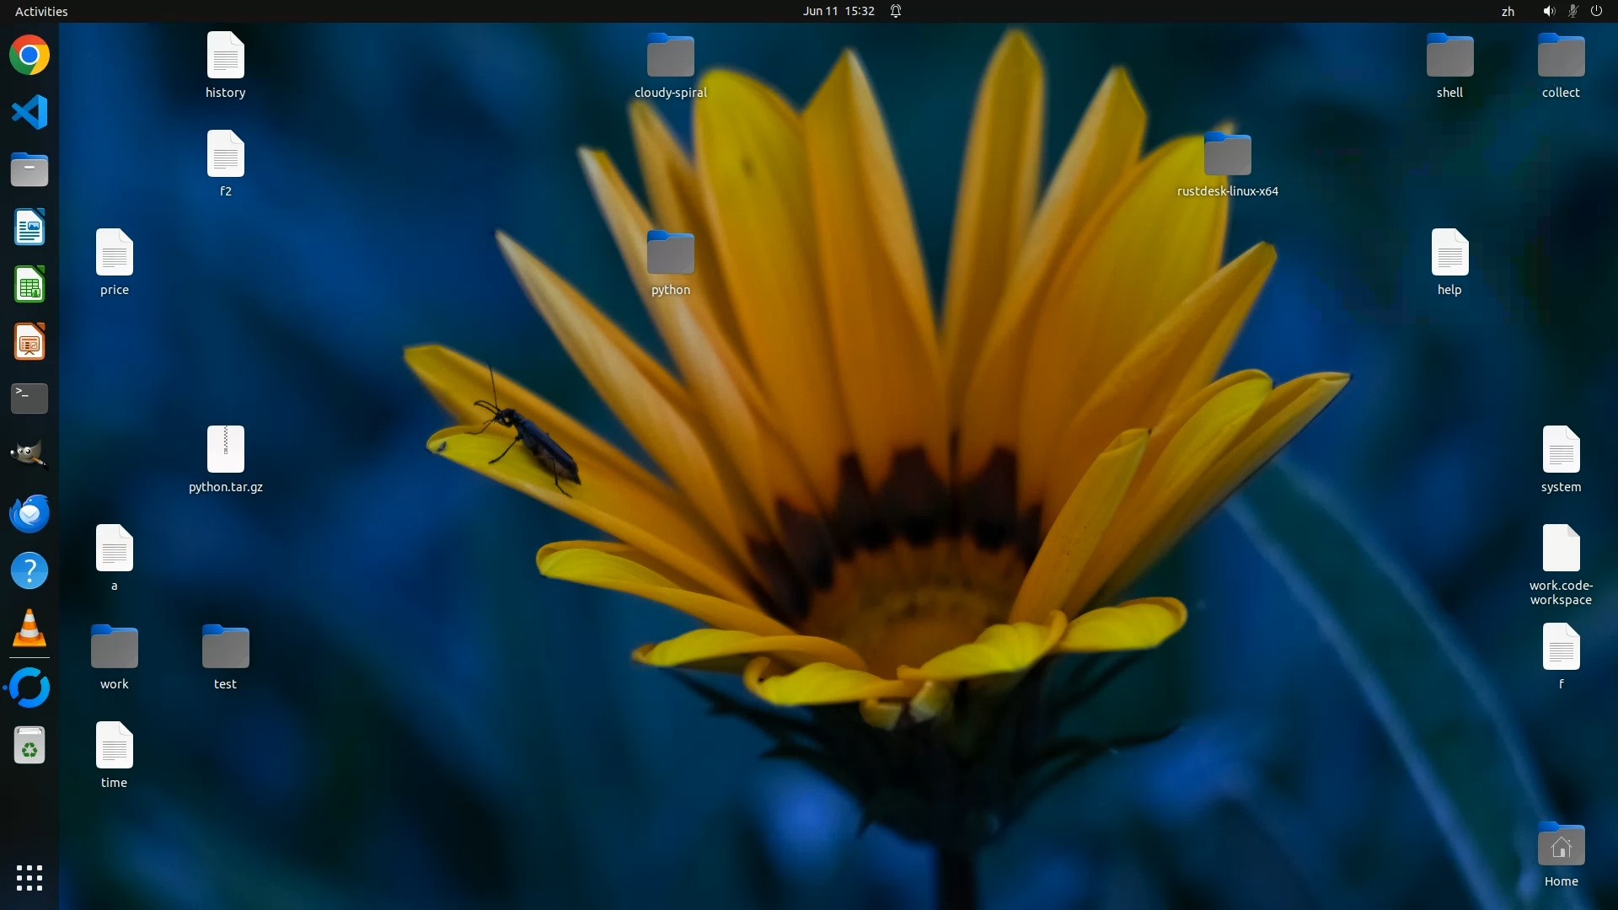
Task: Open LibreOffice Calc spreadsheet icon
Action: point(29,285)
